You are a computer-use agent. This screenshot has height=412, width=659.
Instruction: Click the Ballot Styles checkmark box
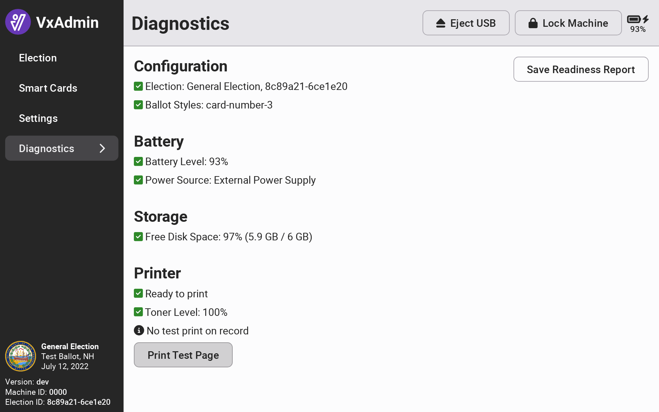pos(138,105)
